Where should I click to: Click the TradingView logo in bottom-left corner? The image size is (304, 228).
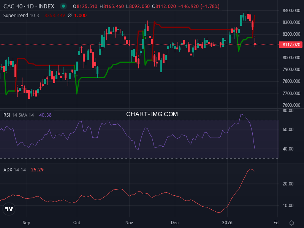(x=8, y=208)
